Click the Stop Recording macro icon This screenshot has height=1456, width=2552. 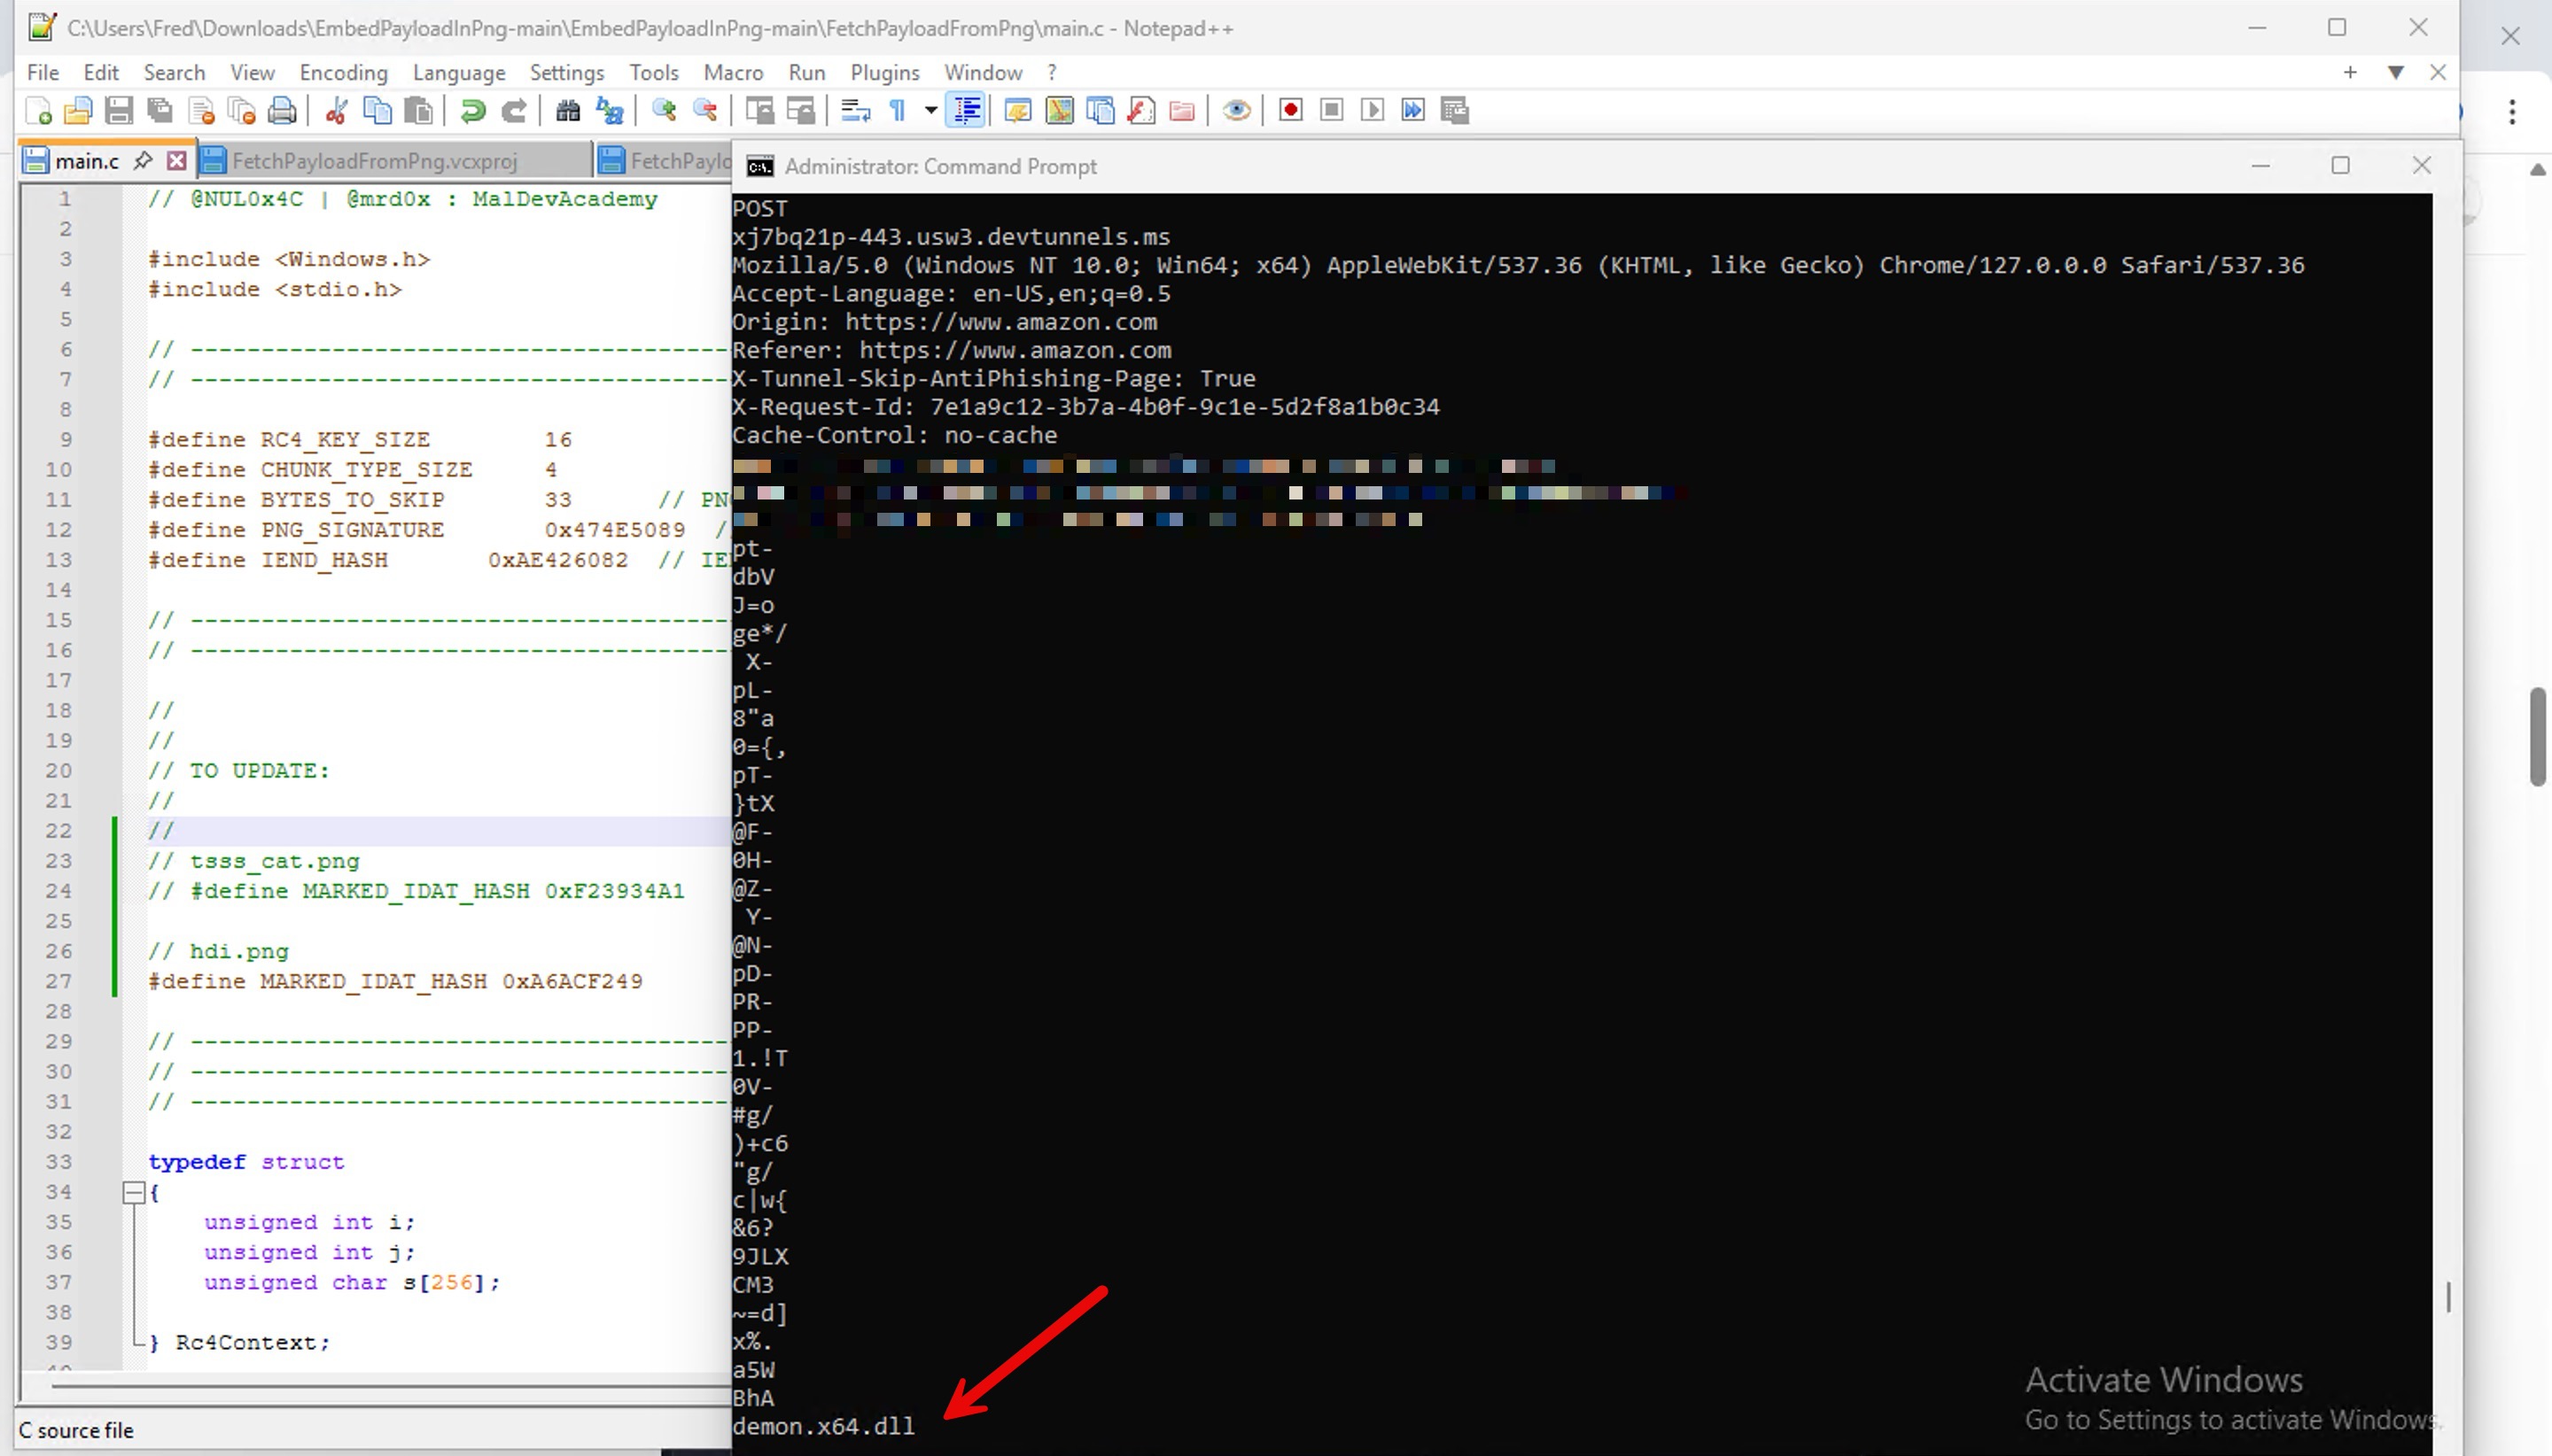(1332, 110)
